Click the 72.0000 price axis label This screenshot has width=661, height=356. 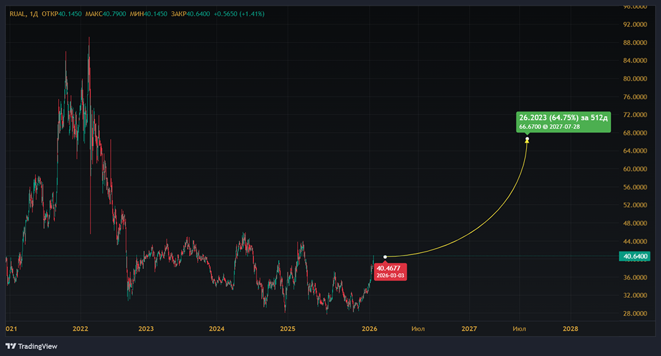point(635,115)
